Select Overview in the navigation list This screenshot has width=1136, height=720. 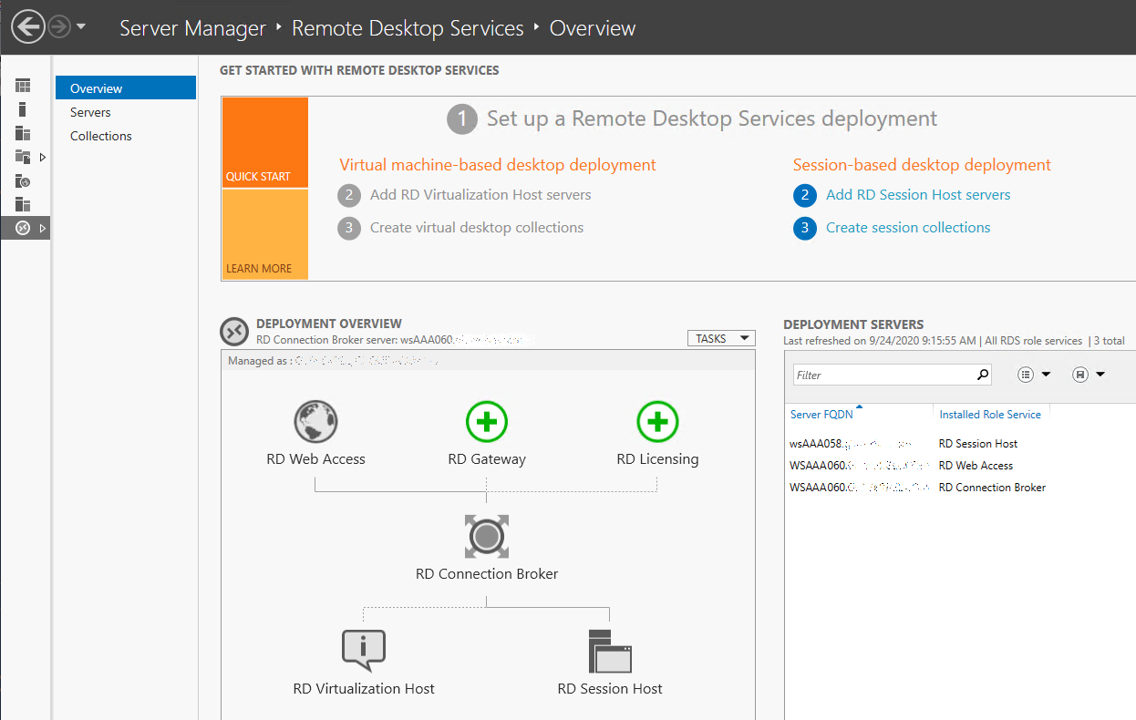tap(126, 88)
